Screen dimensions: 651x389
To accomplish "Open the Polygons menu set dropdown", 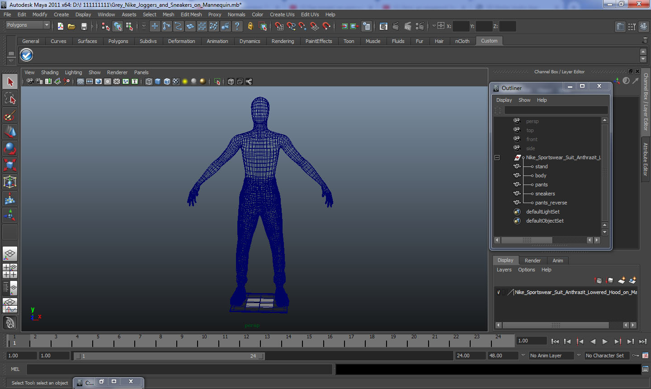I will pyautogui.click(x=46, y=25).
